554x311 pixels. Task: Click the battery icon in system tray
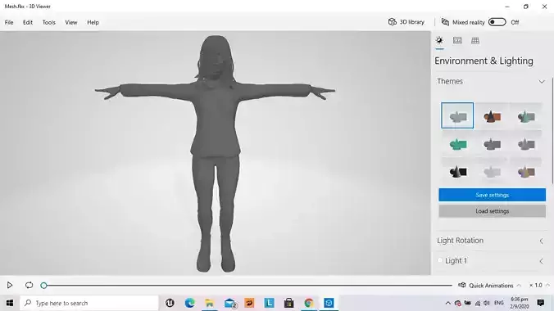pos(468,303)
